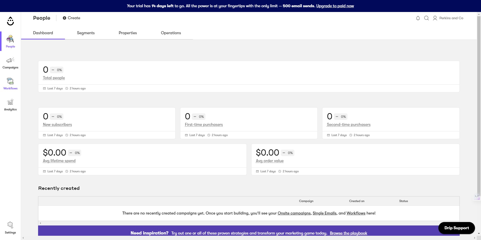This screenshot has height=240, width=481.
Task: Click the search magnifier icon
Action: click(426, 18)
